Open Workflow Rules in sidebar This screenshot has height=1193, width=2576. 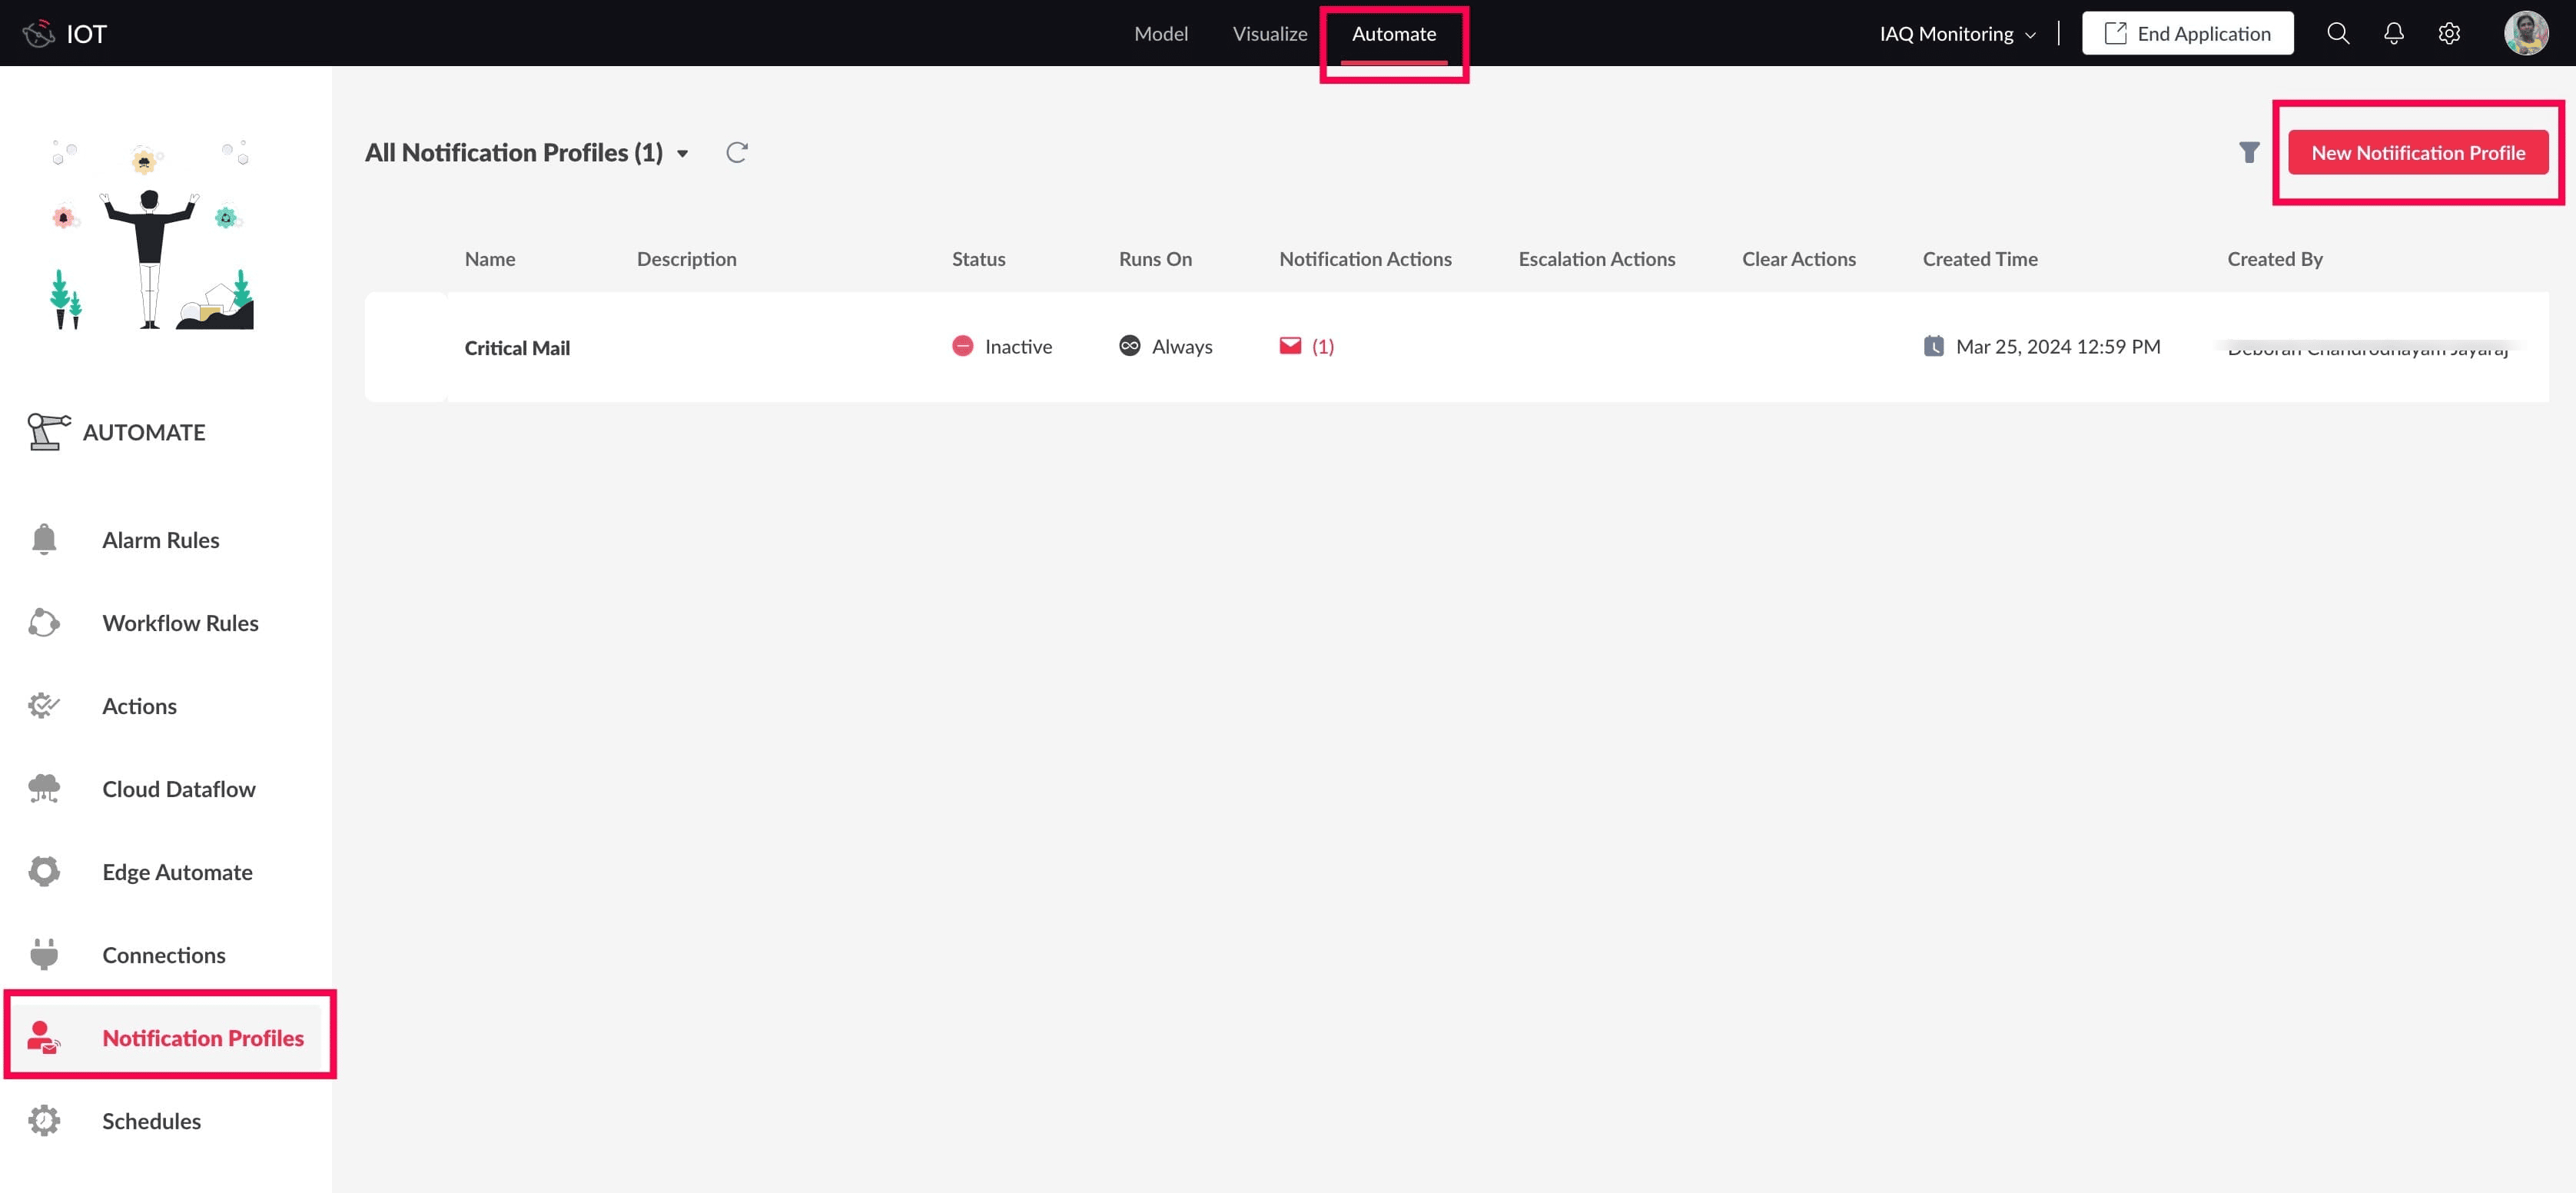180,623
